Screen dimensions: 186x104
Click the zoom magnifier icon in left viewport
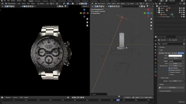point(87,19)
